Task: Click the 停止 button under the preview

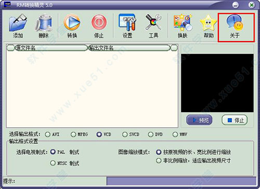Action: pyautogui.click(x=235, y=120)
